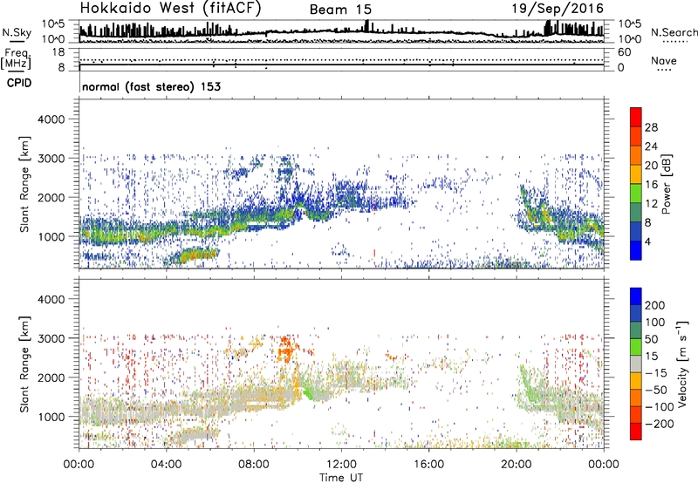Select the light green segment of the Power colorbar
Screen dimensions: 698x483
(636, 194)
